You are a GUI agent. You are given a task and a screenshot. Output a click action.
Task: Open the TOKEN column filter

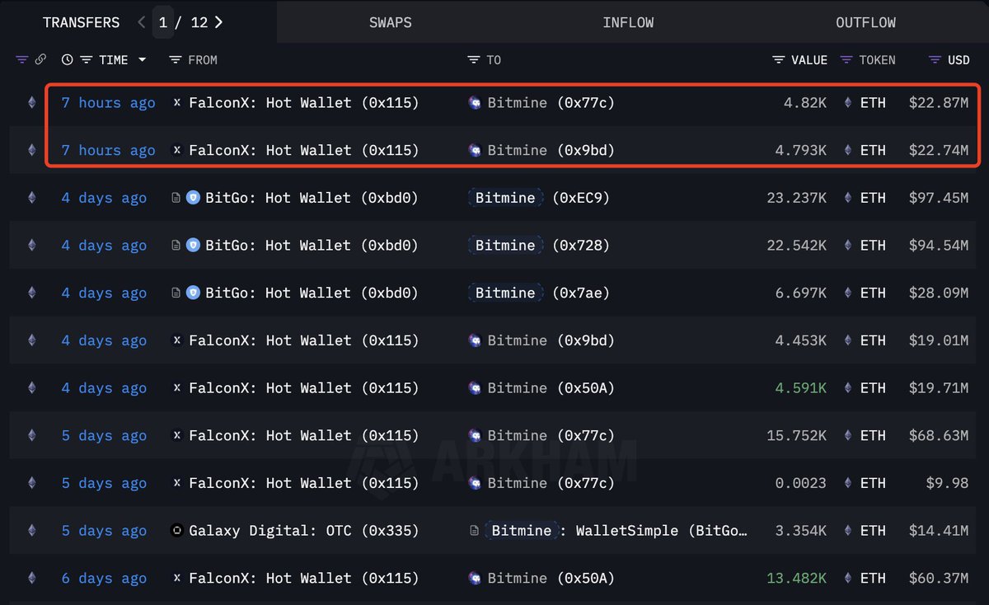coord(846,60)
